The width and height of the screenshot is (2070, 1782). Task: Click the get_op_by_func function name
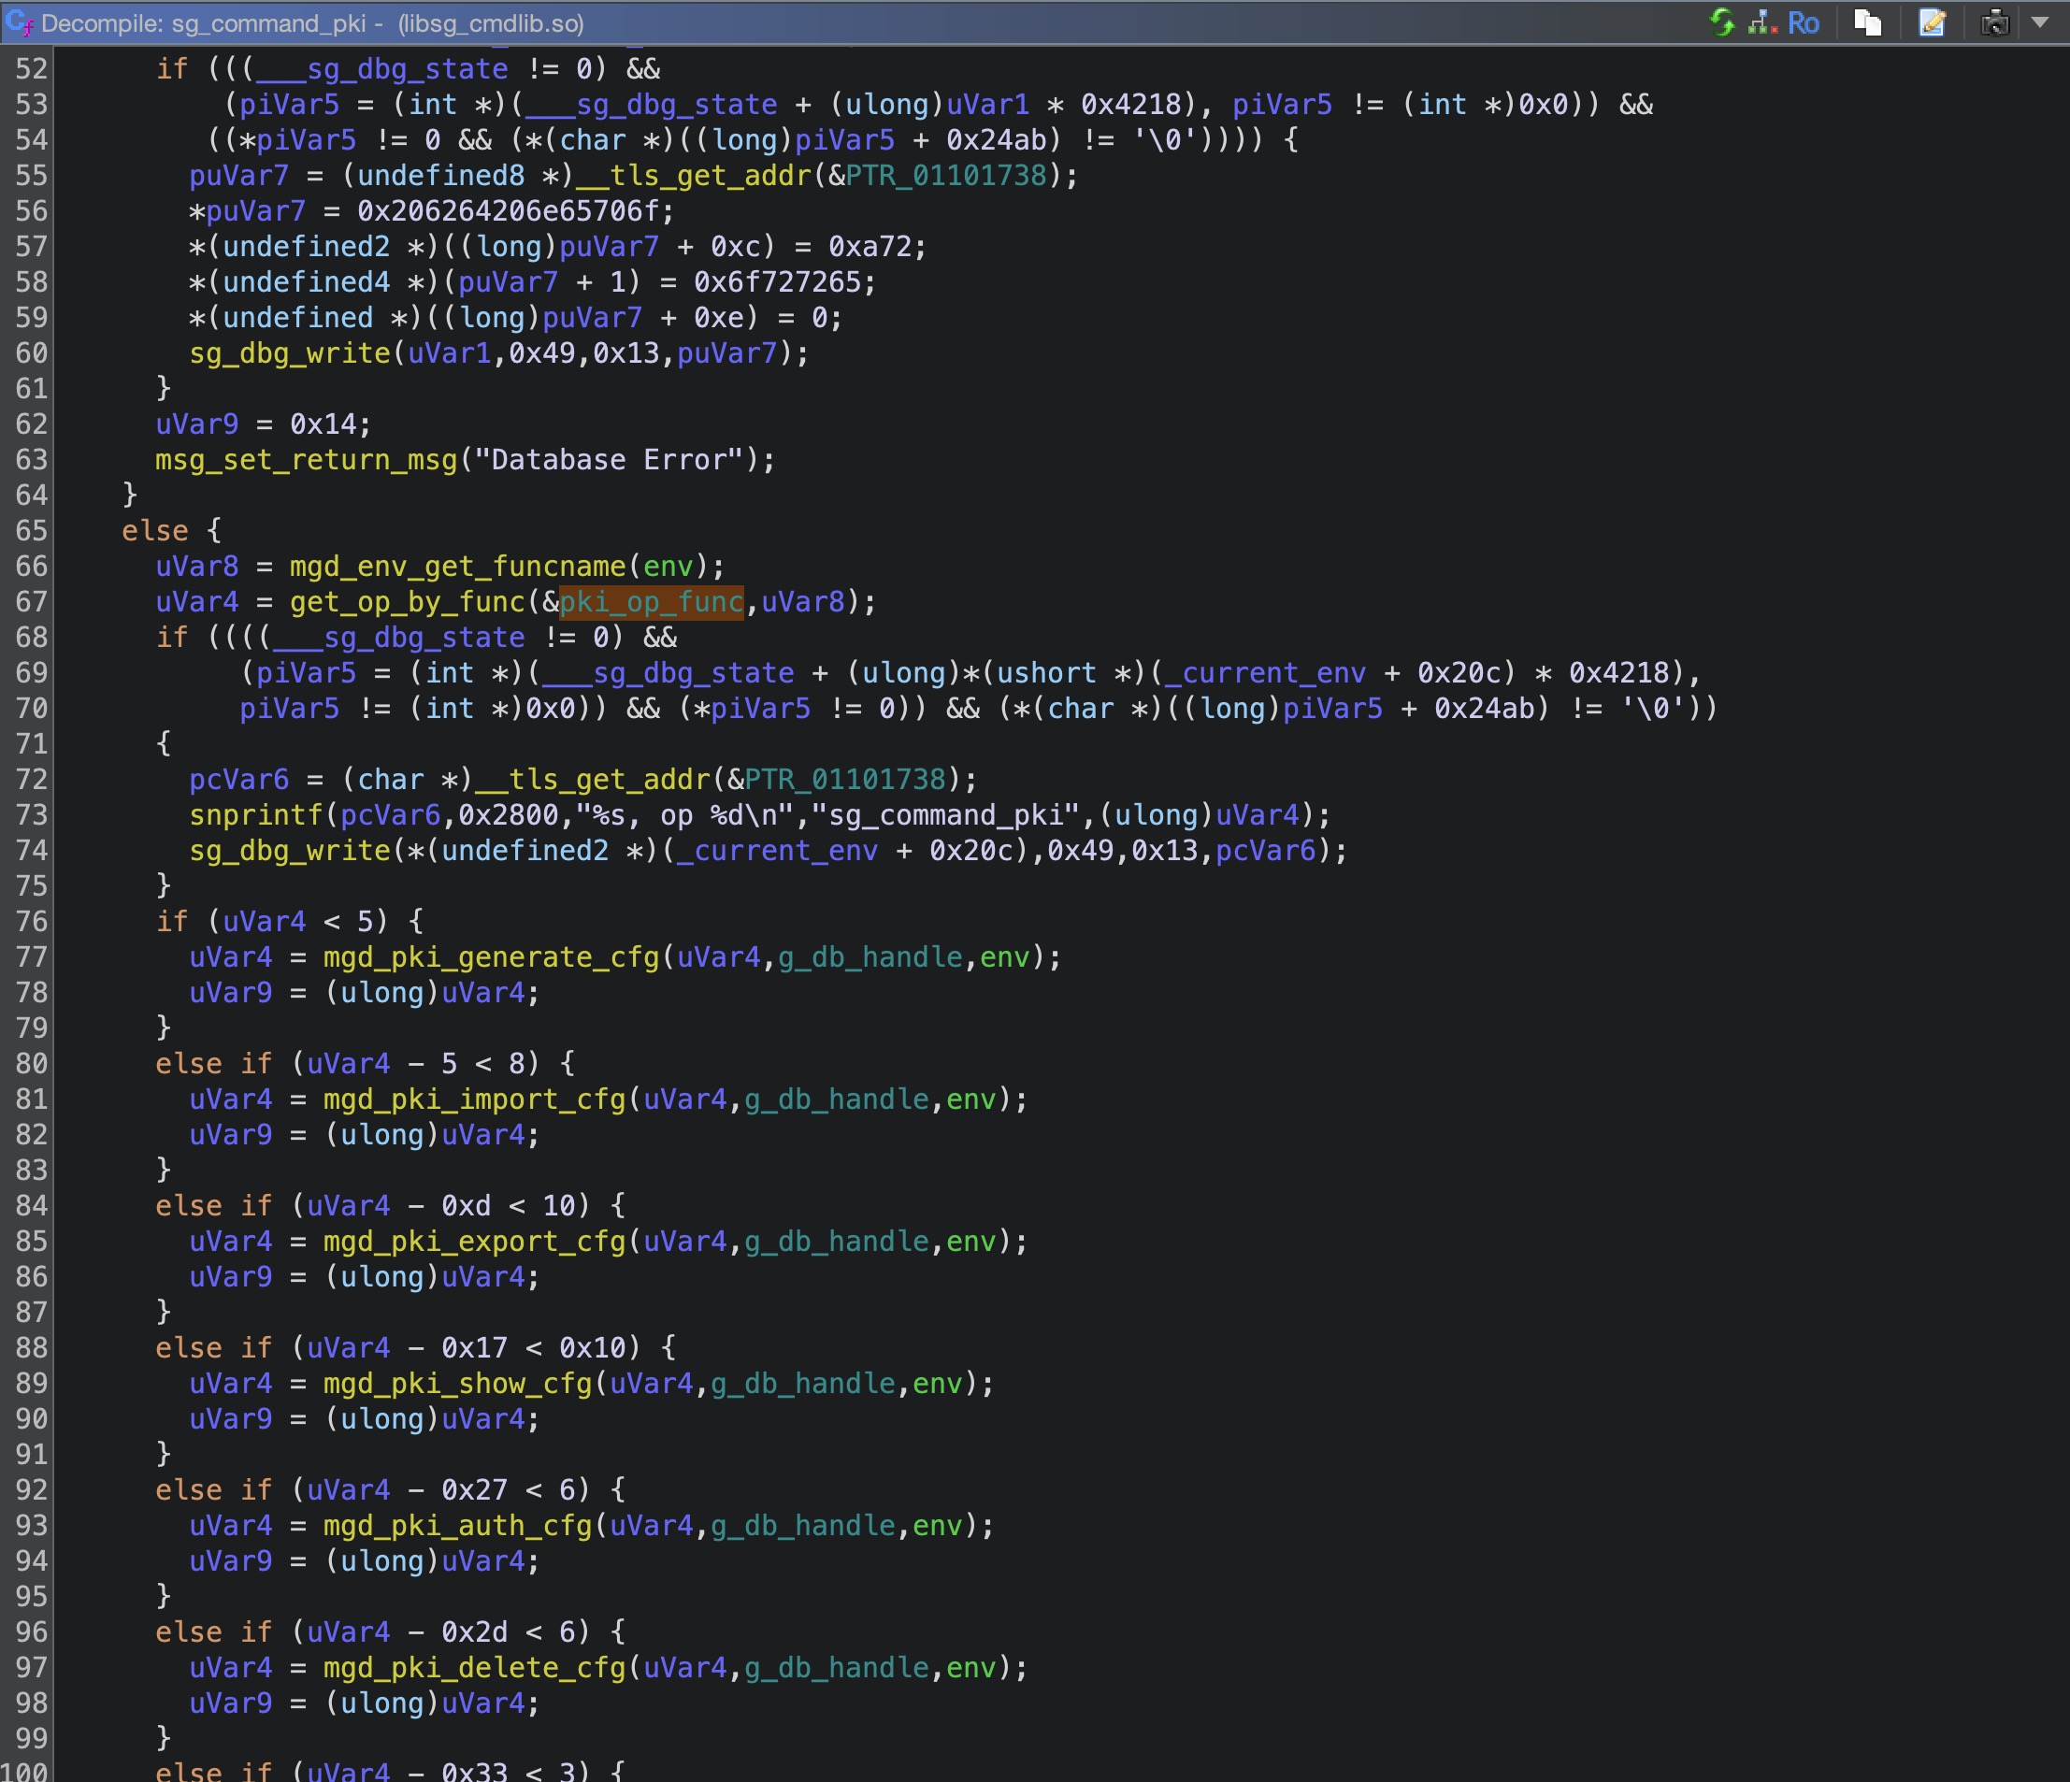[407, 601]
